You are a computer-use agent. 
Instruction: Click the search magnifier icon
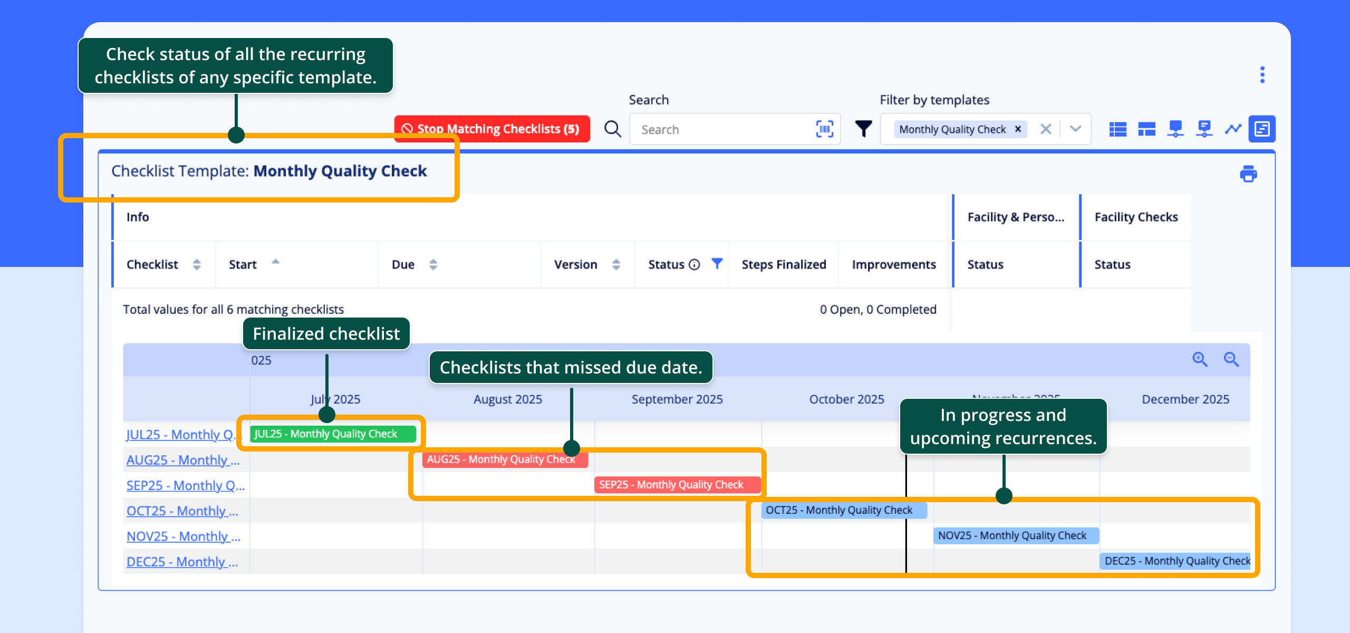[612, 129]
